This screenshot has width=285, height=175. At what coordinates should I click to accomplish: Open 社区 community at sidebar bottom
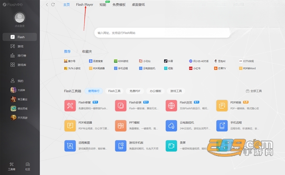[x=28, y=166]
